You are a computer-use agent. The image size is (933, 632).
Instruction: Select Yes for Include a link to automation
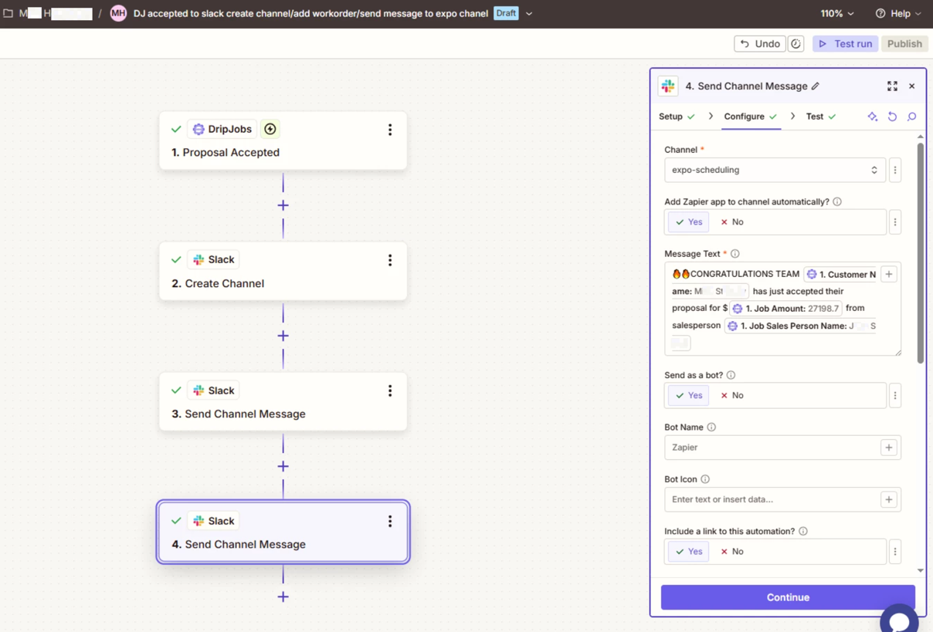[x=688, y=552]
